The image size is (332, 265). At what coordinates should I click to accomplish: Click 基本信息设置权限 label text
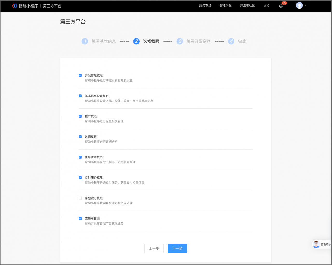pyautogui.click(x=97, y=96)
